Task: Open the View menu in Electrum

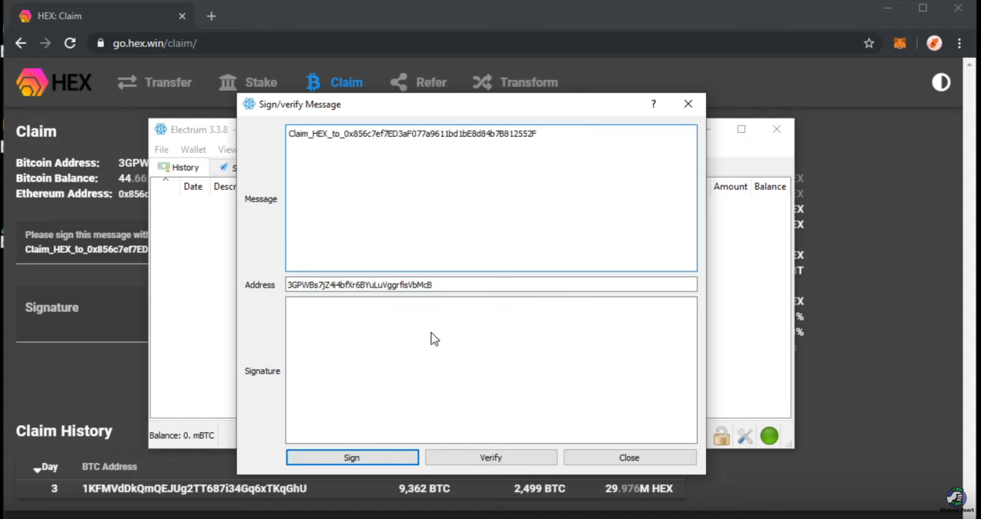Action: pos(227,149)
